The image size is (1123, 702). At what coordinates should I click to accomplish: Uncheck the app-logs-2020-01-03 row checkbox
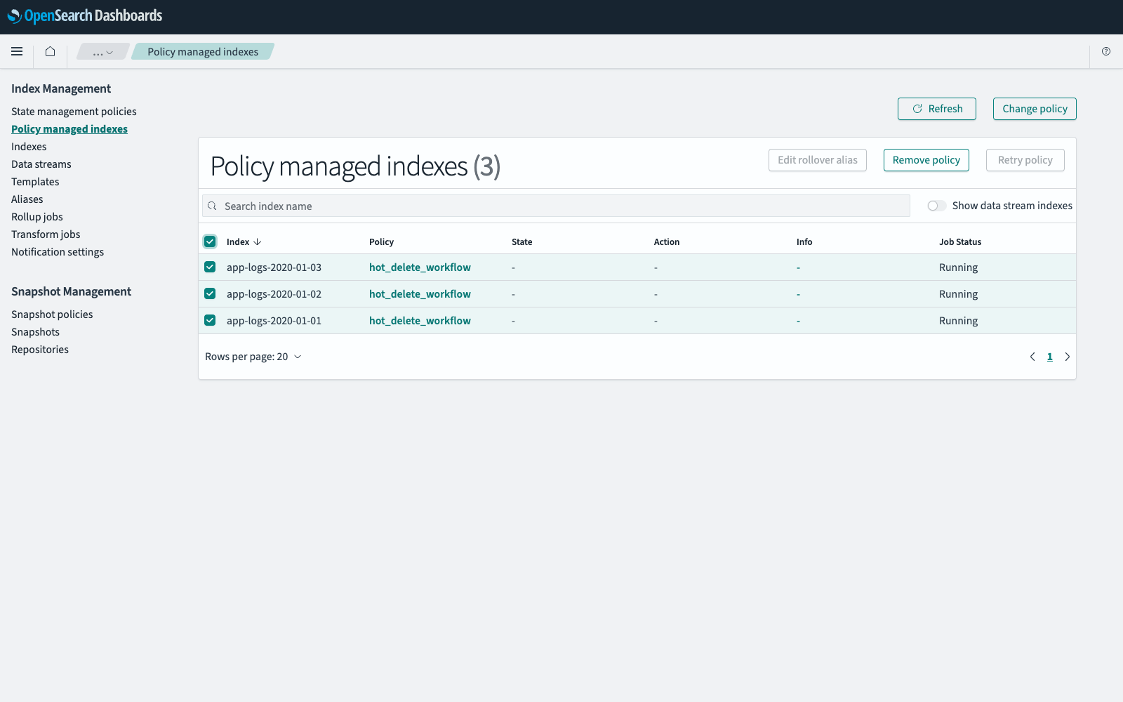[x=210, y=267]
